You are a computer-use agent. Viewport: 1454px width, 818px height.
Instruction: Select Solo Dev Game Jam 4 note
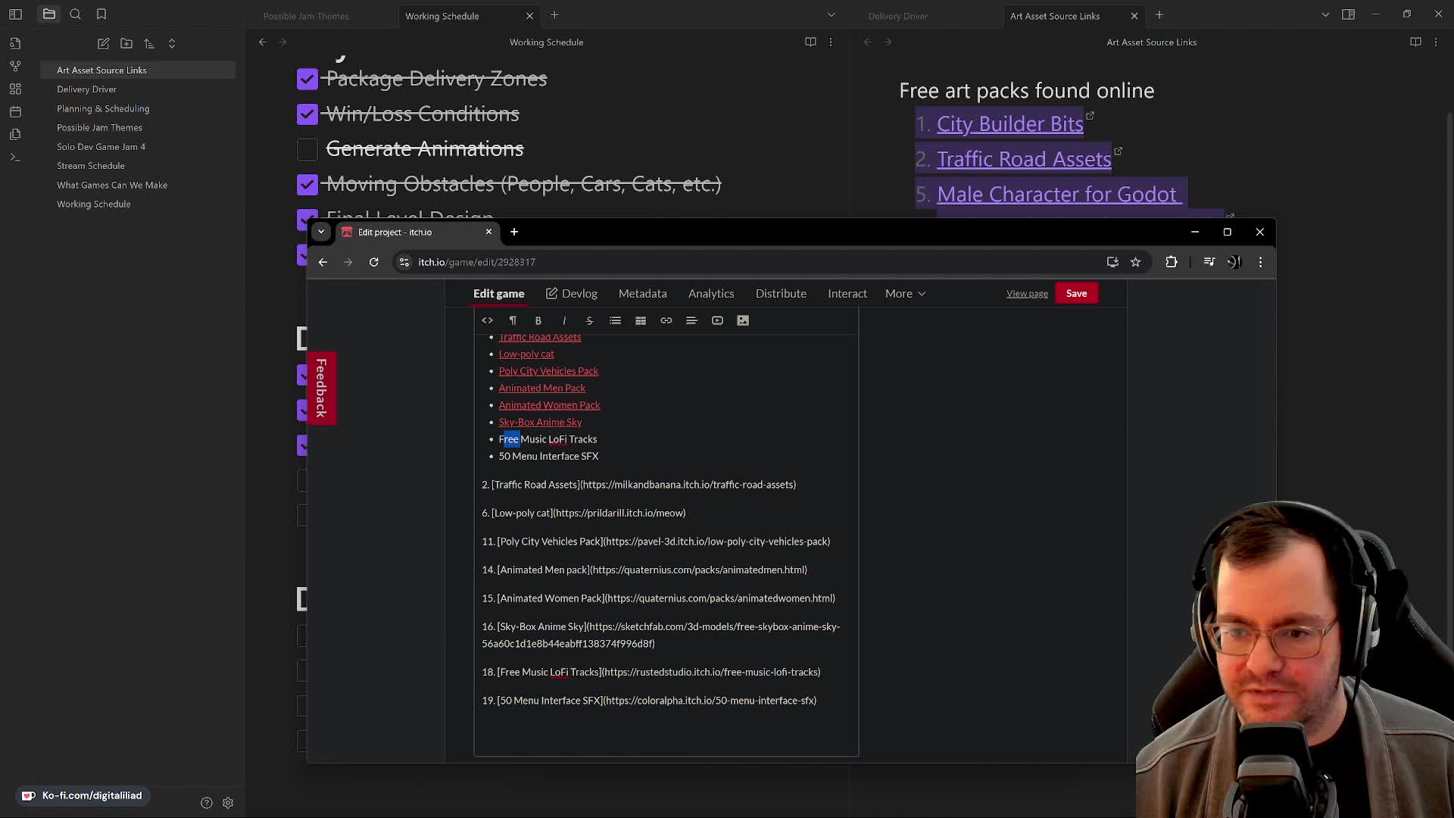click(101, 147)
